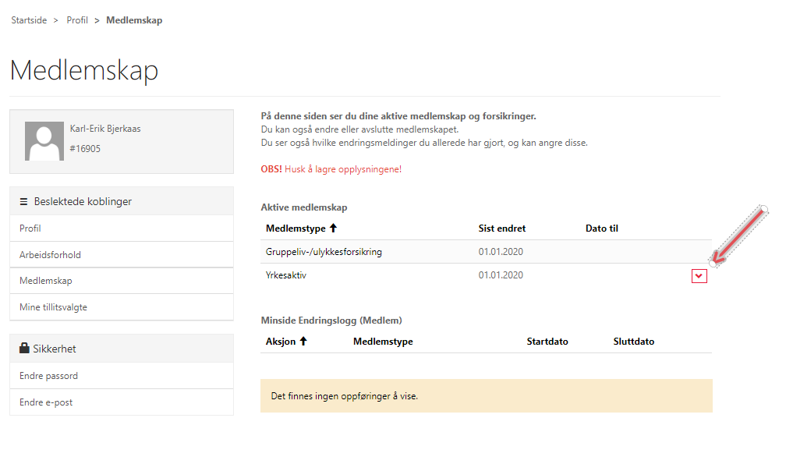Go to Startside in the breadcrumb
Screen dimensions: 786x464
[27, 20]
